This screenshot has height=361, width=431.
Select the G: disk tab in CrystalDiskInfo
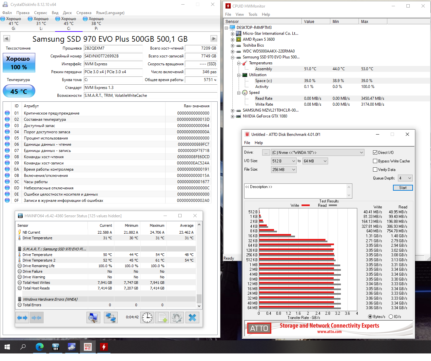13,24
